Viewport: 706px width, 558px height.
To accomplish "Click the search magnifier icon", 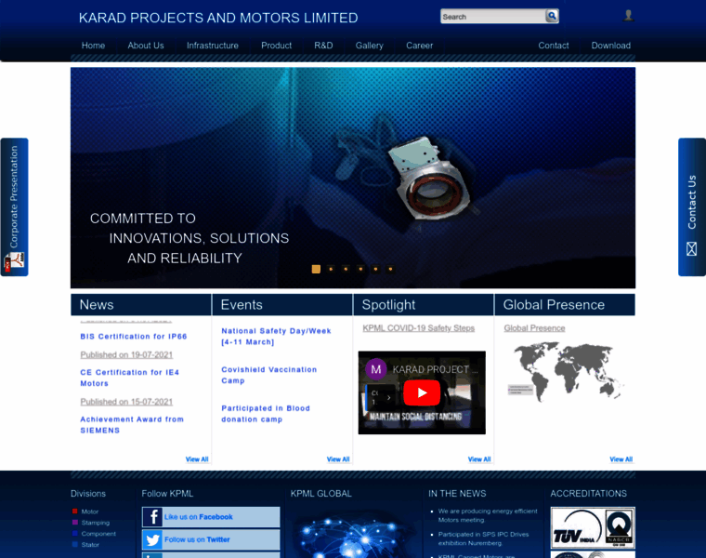I will pyautogui.click(x=552, y=16).
